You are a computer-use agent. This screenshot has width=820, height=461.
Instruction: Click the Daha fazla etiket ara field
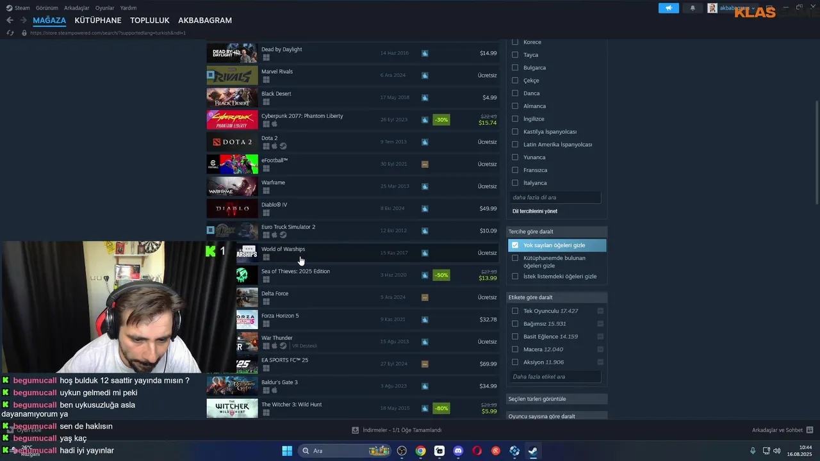pyautogui.click(x=555, y=376)
